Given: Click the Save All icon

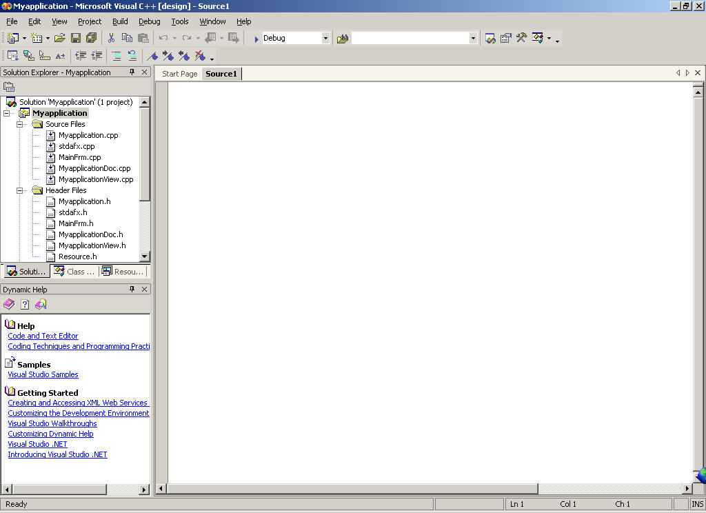Looking at the screenshot, I should 92,39.
